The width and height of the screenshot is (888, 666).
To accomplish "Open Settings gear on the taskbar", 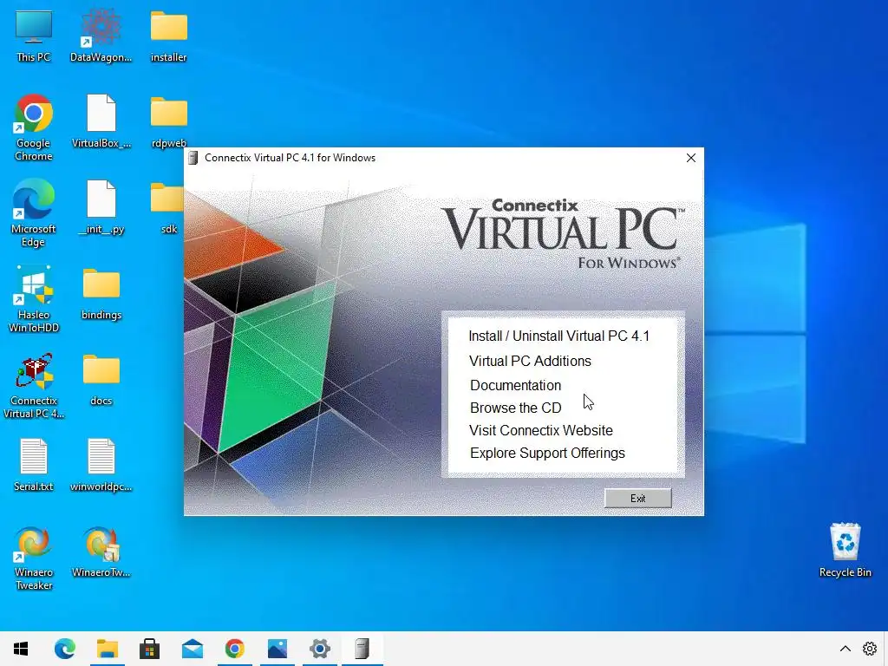I will click(320, 649).
